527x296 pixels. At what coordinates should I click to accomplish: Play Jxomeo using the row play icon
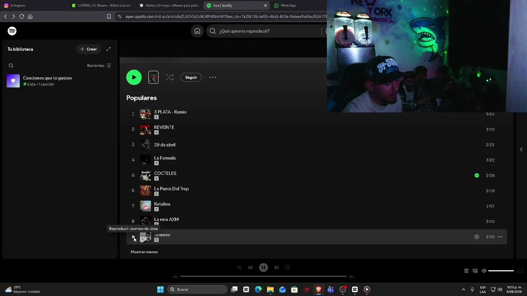133,237
